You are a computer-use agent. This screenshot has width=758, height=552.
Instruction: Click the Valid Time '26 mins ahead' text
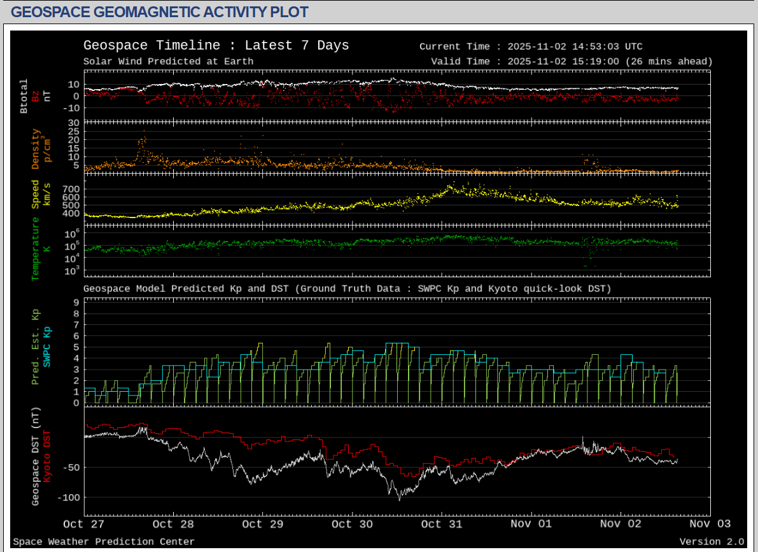[x=668, y=62]
